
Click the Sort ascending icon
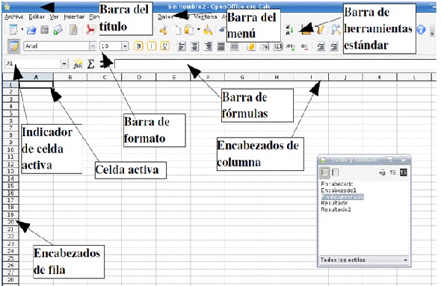(x=289, y=30)
